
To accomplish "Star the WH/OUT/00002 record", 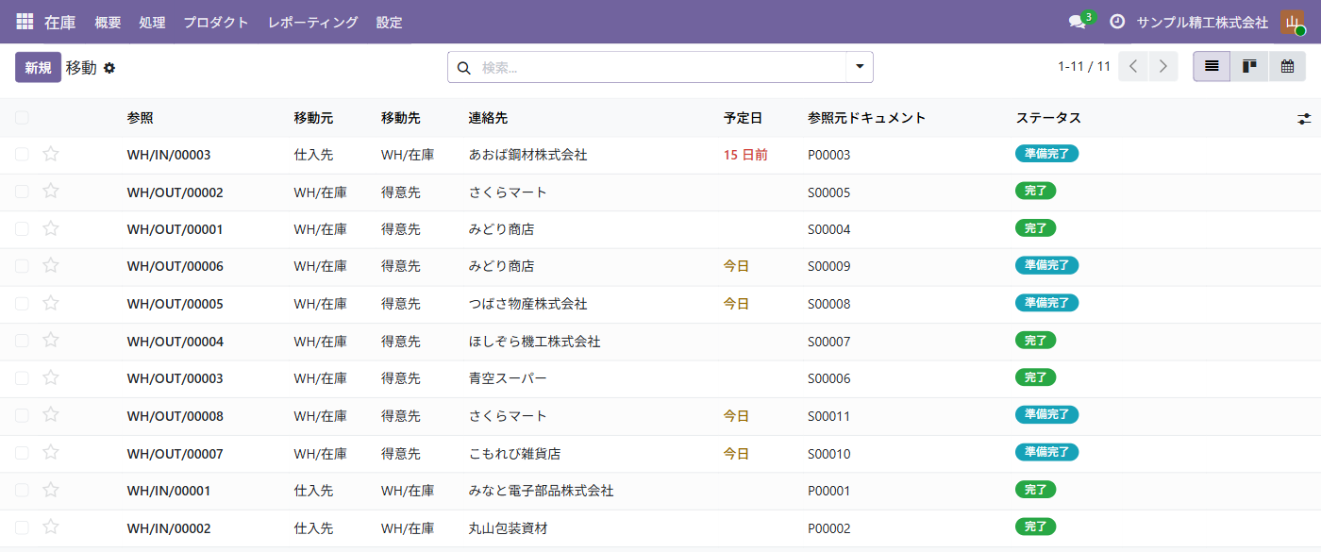I will (51, 192).
